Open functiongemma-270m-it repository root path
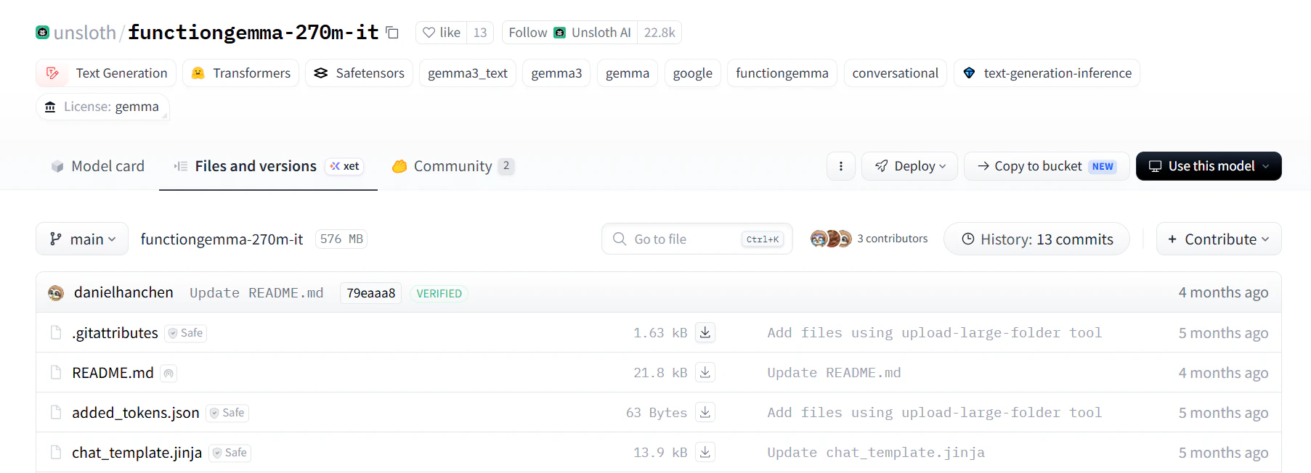1311x473 pixels. click(222, 239)
